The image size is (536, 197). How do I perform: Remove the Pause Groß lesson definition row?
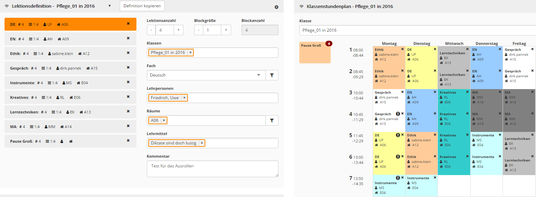tap(128, 141)
